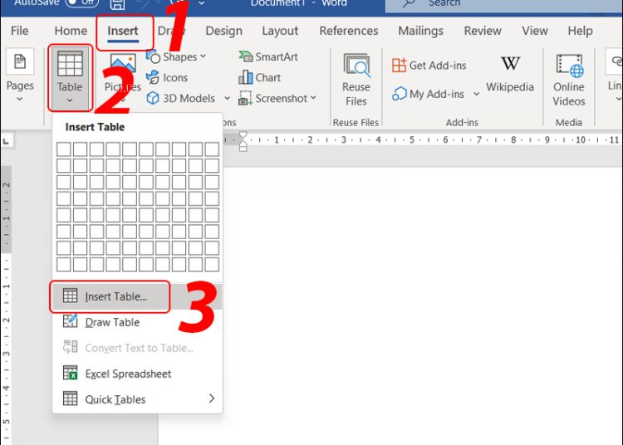Open 3D Models insert option
The height and width of the screenshot is (445, 623).
181,98
